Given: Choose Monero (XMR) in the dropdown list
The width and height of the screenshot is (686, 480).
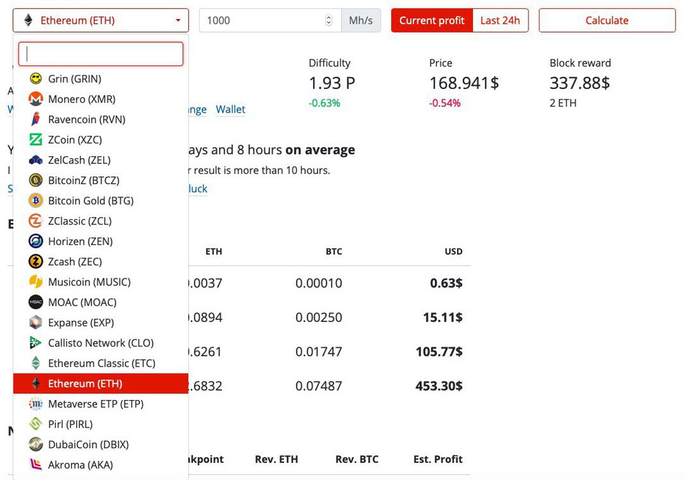Looking at the screenshot, I should click(x=100, y=99).
